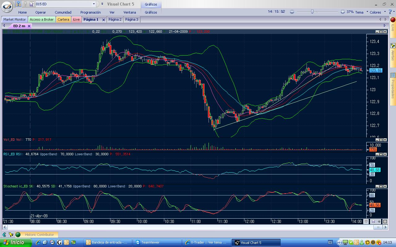Open the Operar menu
The width and height of the screenshot is (396, 247).
pos(41,12)
